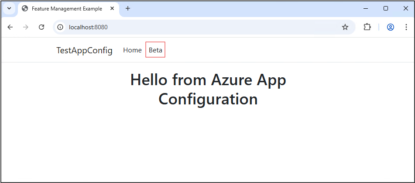Close the Feature Management Example tab
This screenshot has width=415, height=183.
[x=111, y=9]
